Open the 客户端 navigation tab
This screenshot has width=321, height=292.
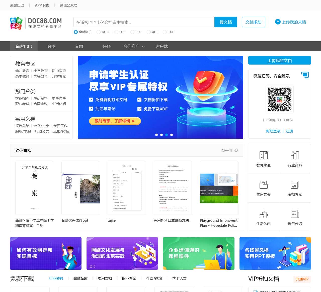(x=162, y=46)
